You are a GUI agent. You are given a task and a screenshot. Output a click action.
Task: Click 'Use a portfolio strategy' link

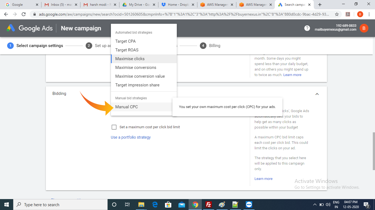[131, 137]
